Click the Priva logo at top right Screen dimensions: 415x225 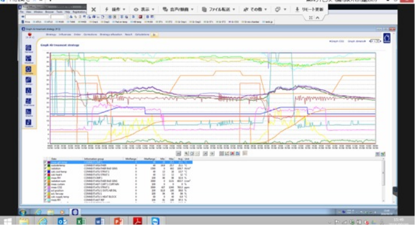coord(387,38)
